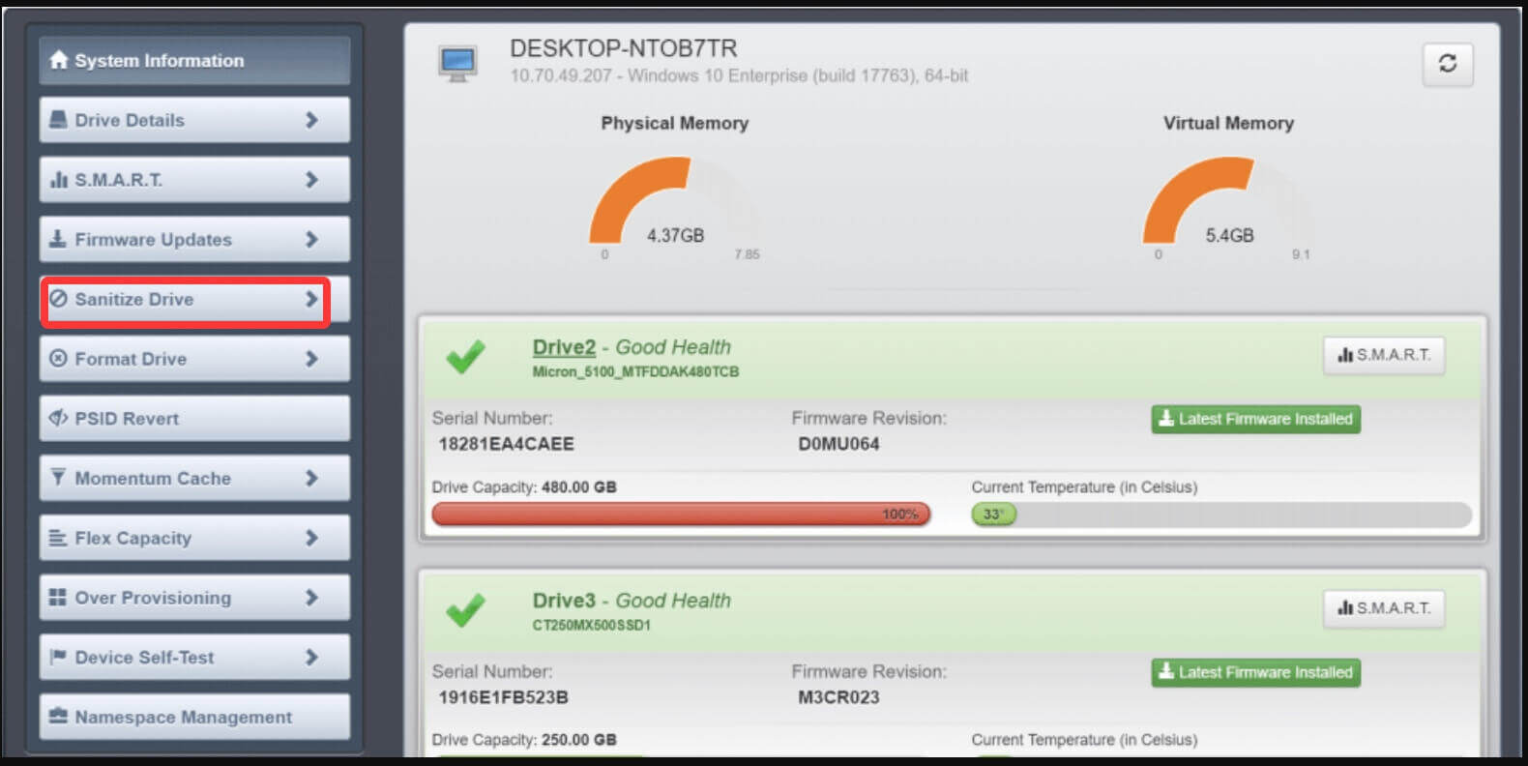1528x766 pixels.
Task: Select the Format Drive menu item
Action: 194,359
